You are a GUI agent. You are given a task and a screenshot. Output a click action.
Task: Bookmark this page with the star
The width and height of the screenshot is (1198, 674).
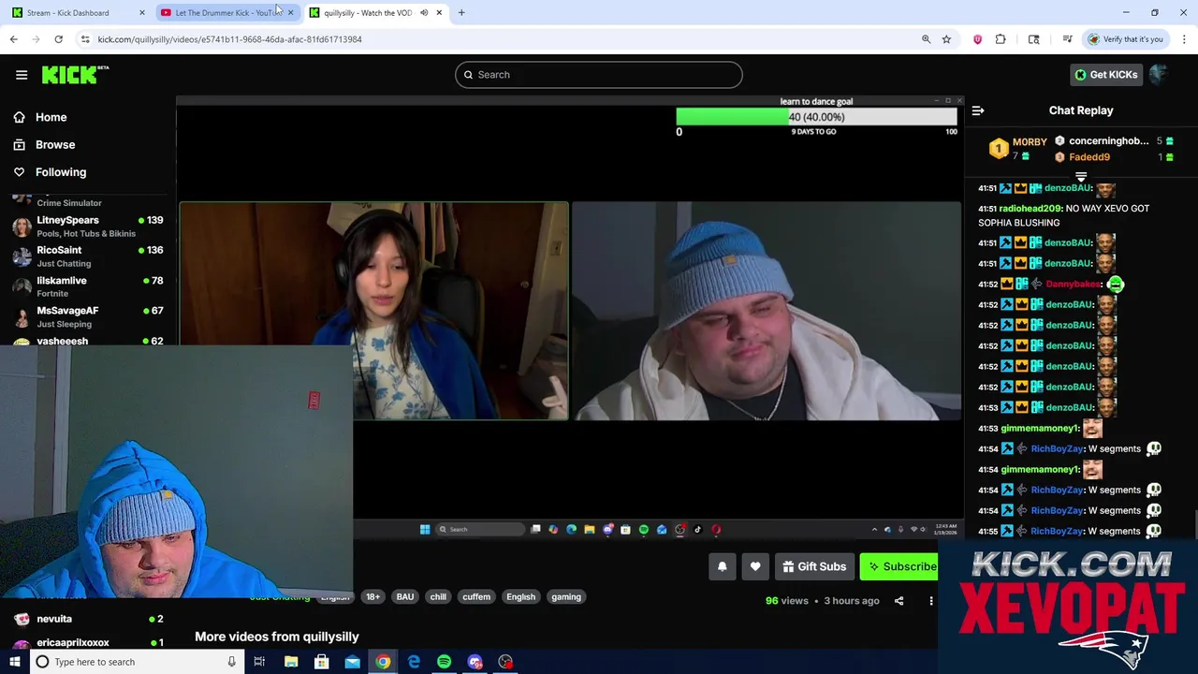946,39
